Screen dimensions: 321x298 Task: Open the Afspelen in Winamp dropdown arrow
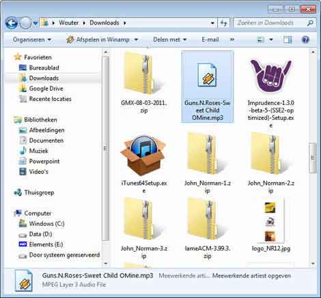(x=136, y=40)
